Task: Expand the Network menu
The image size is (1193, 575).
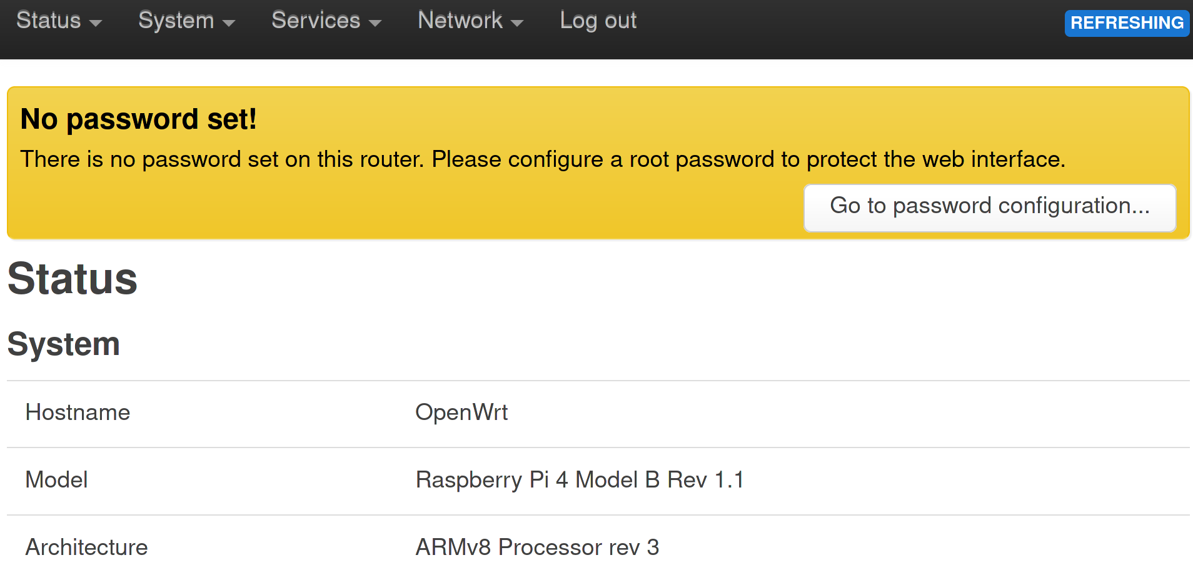Action: [470, 21]
